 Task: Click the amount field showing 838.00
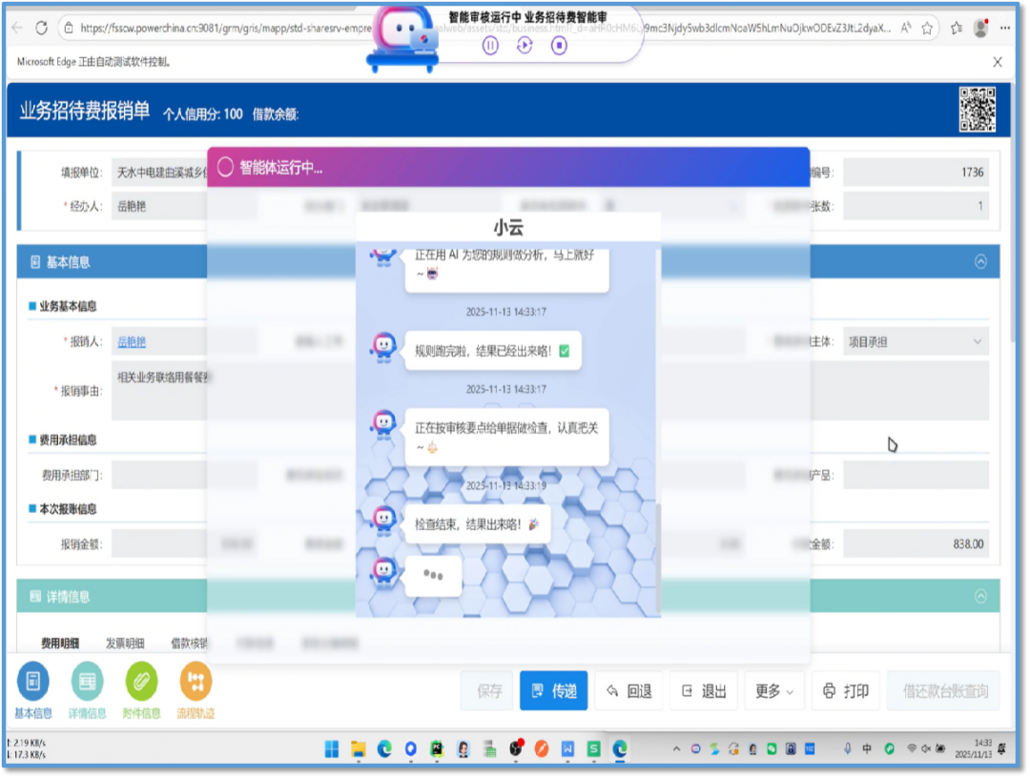pyautogui.click(x=916, y=544)
